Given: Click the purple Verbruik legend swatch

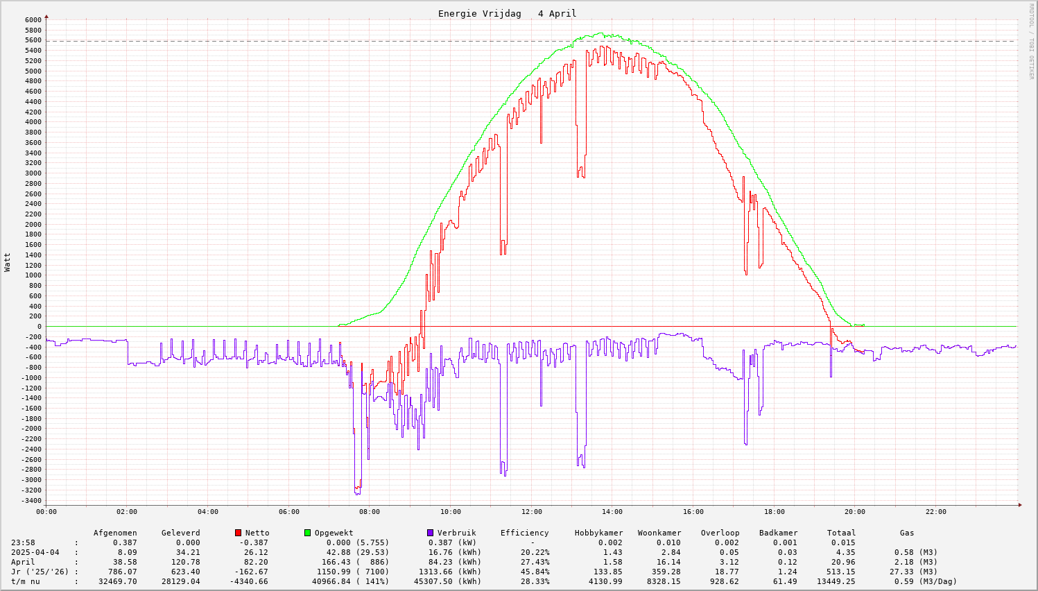Looking at the screenshot, I should click(x=430, y=533).
